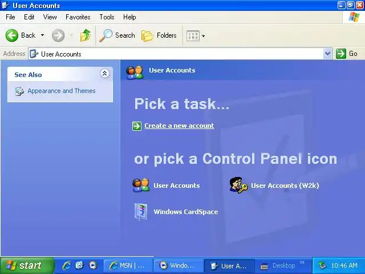365x274 pixels.
Task: Open the Help menu
Action: pyautogui.click(x=129, y=17)
